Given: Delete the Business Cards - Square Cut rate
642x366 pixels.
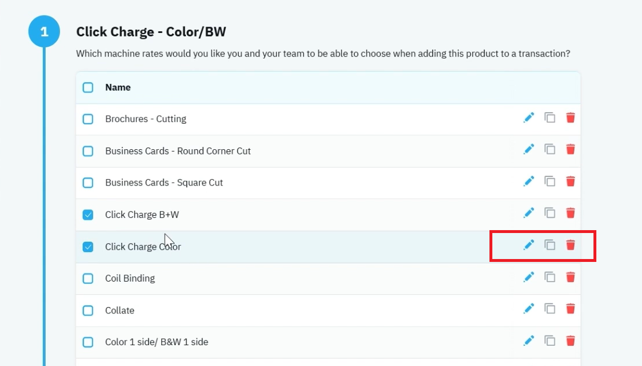Looking at the screenshot, I should pos(570,181).
